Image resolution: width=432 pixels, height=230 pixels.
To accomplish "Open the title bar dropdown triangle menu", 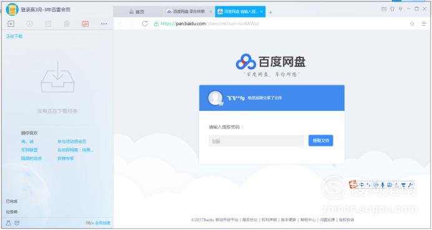I will click(401, 9).
